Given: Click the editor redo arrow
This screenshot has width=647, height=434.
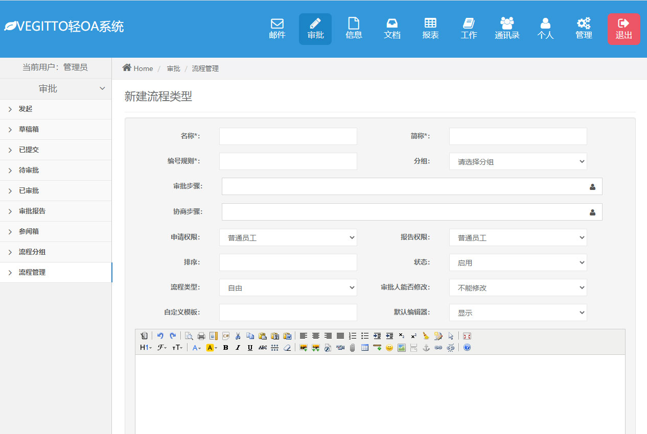Looking at the screenshot, I should 172,336.
